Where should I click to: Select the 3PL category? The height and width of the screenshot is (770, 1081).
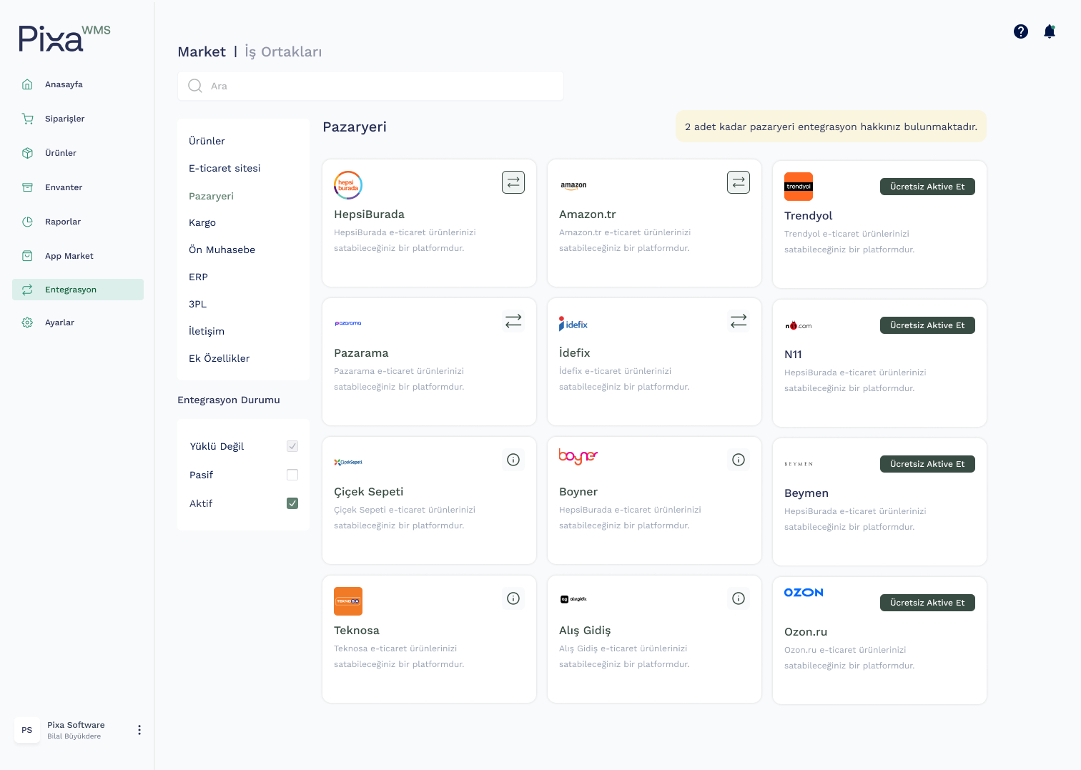point(197,304)
